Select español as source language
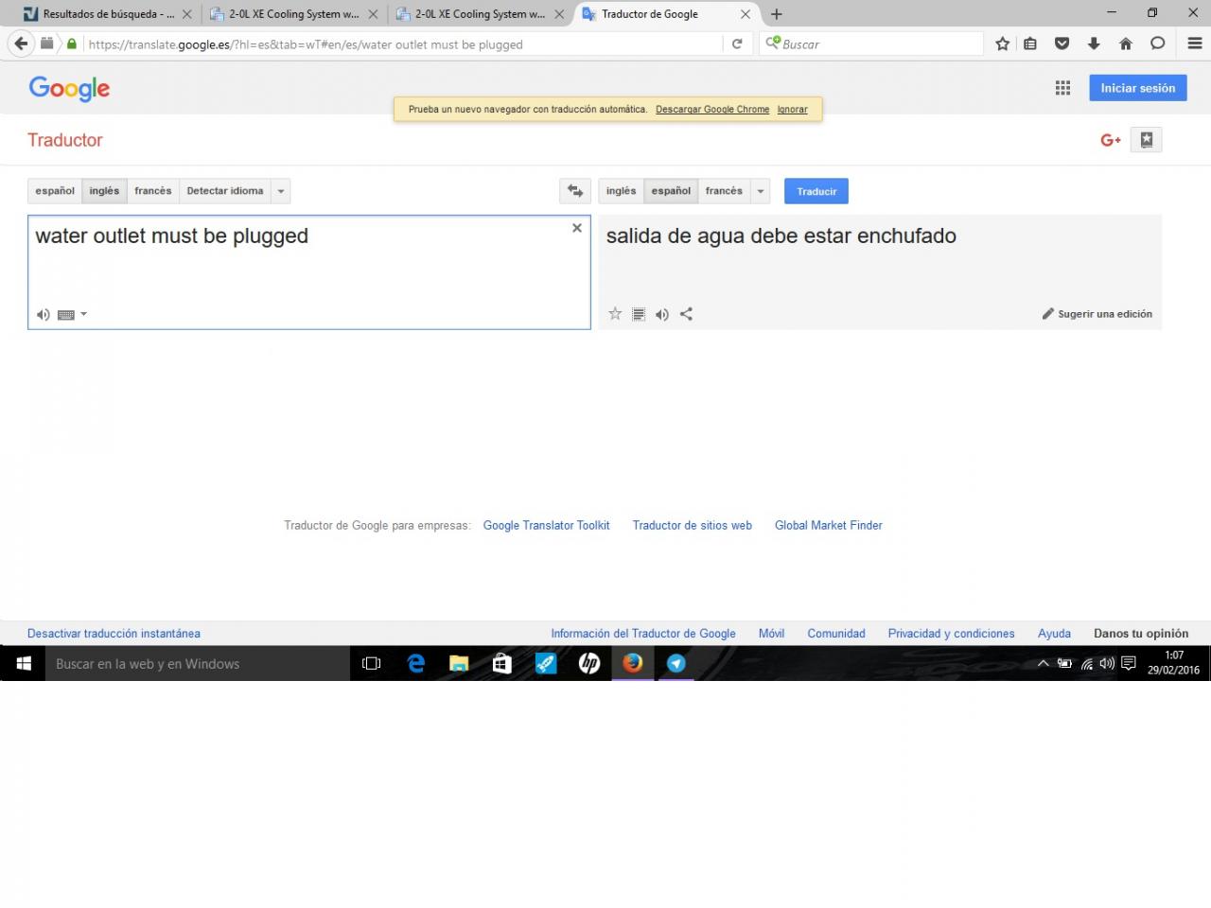The width and height of the screenshot is (1211, 908). click(55, 191)
